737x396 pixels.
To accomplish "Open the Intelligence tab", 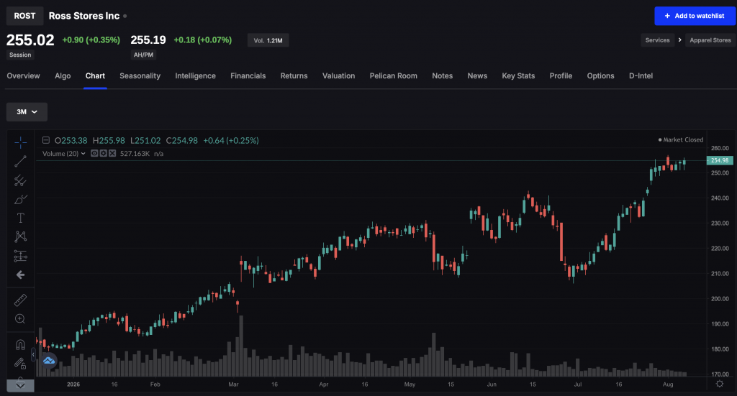I will 196,76.
